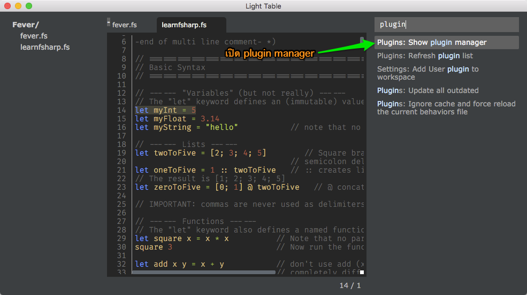This screenshot has width=527, height=295.
Task: Open fever.fs in the workspace tree
Action: 34,36
